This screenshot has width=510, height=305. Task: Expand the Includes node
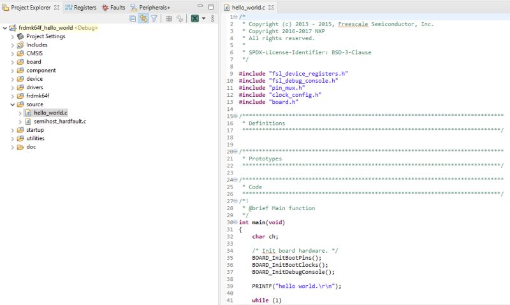point(12,45)
